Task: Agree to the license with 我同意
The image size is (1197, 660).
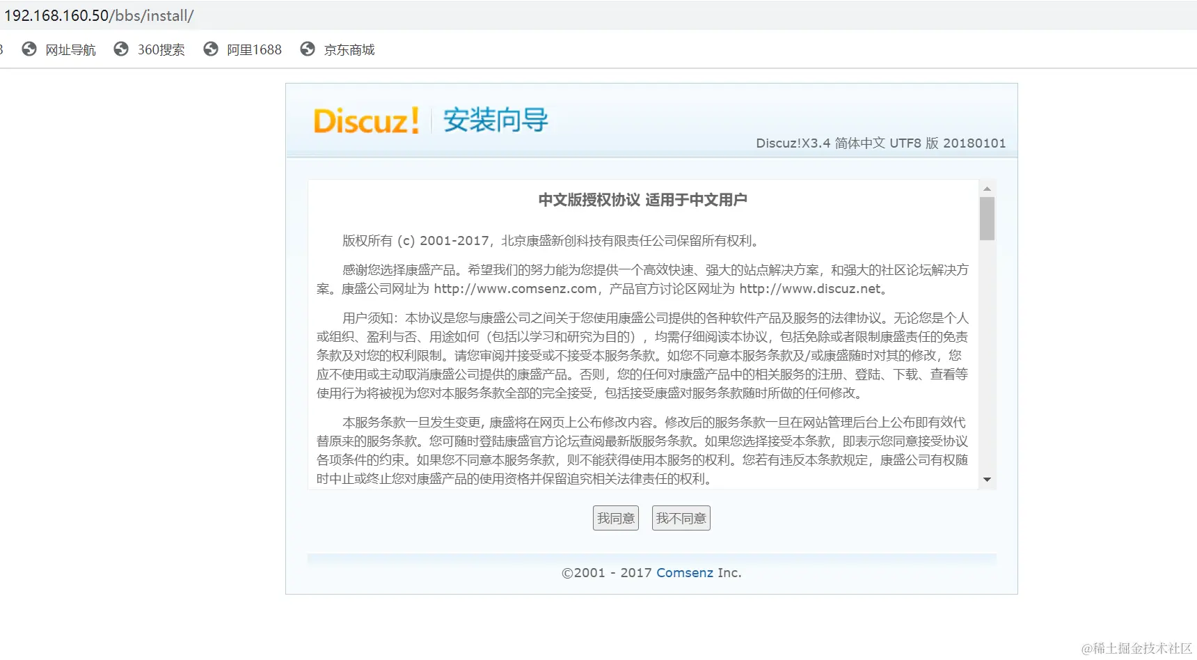Action: point(616,518)
